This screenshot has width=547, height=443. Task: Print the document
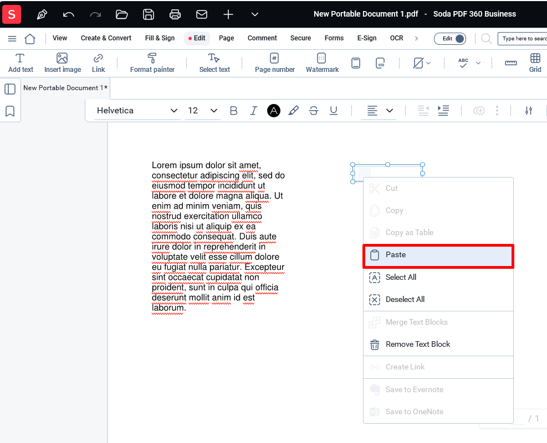[175, 14]
